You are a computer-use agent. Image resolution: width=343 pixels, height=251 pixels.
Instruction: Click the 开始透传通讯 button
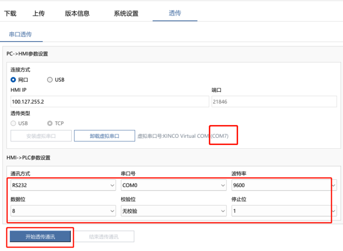tap(40, 236)
